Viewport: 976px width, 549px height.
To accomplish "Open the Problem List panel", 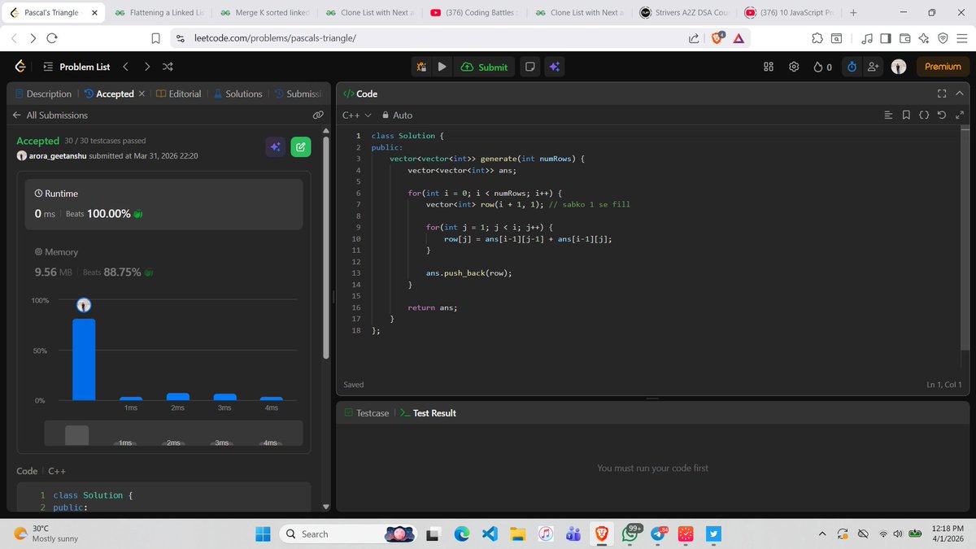I will (76, 67).
